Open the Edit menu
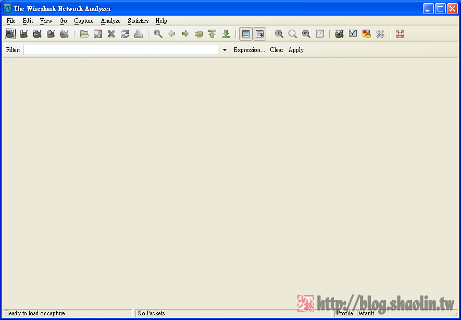The height and width of the screenshot is (320, 461). (28, 21)
